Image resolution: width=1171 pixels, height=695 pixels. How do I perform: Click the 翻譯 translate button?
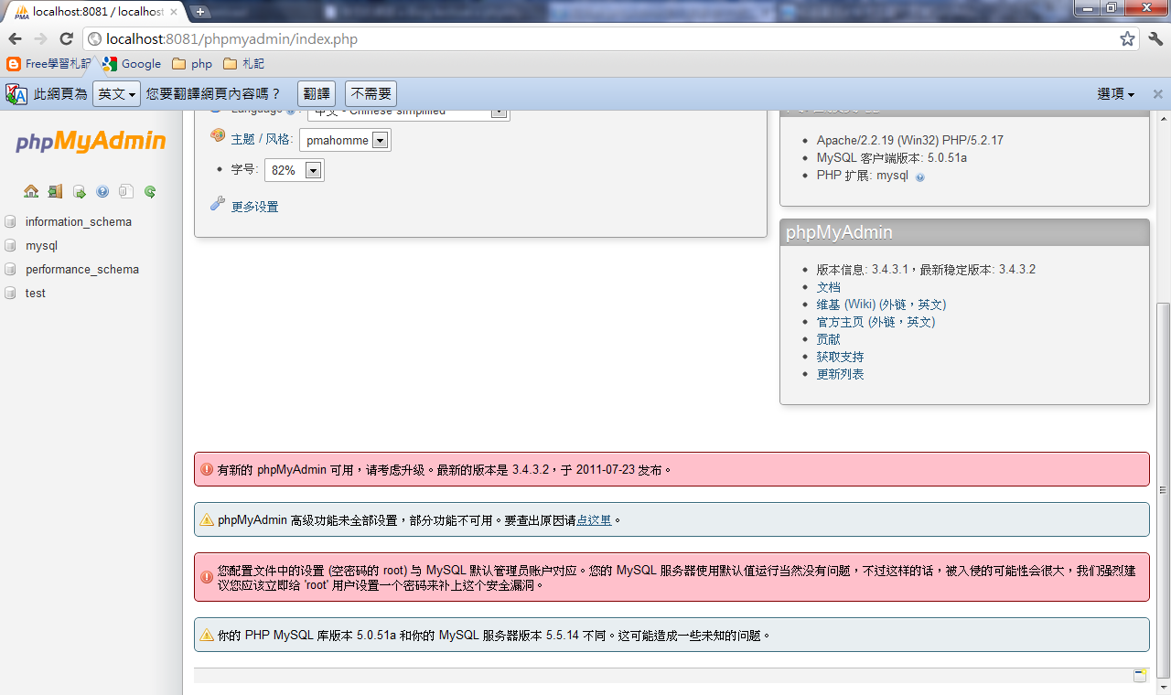tap(317, 94)
